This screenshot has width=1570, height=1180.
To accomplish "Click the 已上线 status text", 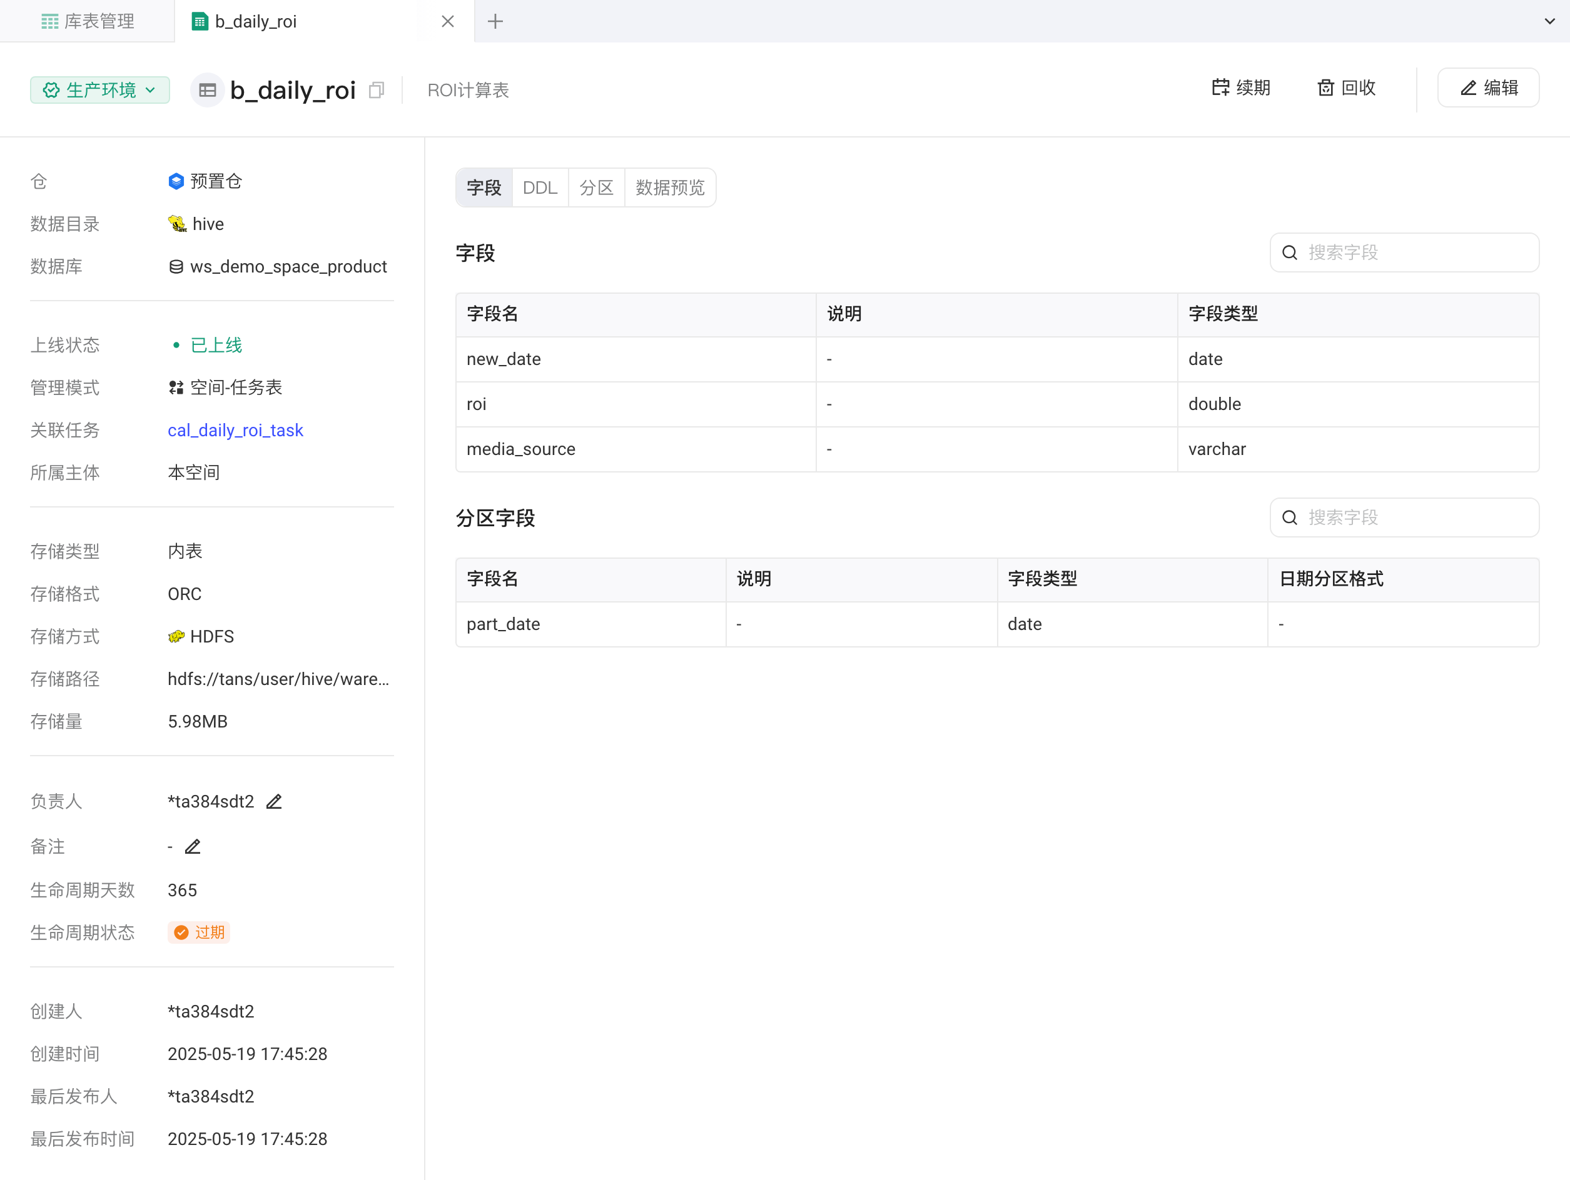I will point(216,344).
